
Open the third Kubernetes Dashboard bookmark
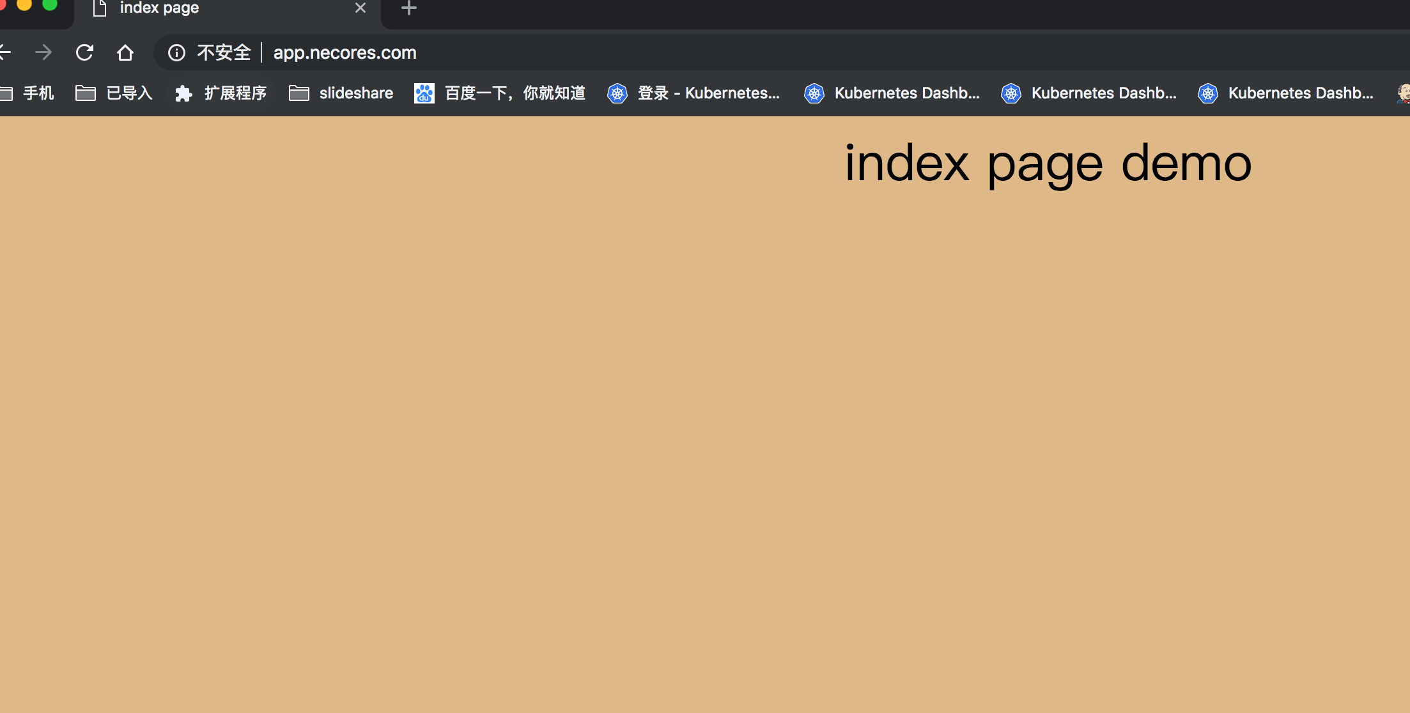[x=1285, y=93]
